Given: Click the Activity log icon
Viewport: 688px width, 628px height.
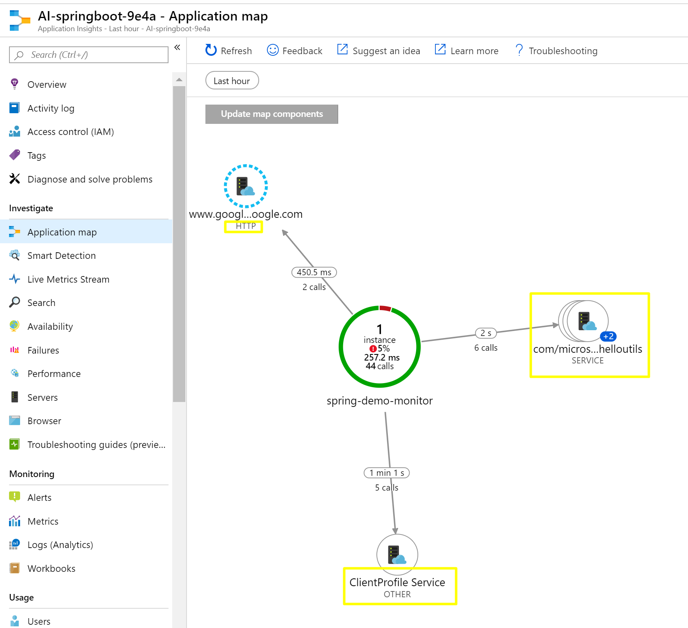Looking at the screenshot, I should [x=14, y=108].
